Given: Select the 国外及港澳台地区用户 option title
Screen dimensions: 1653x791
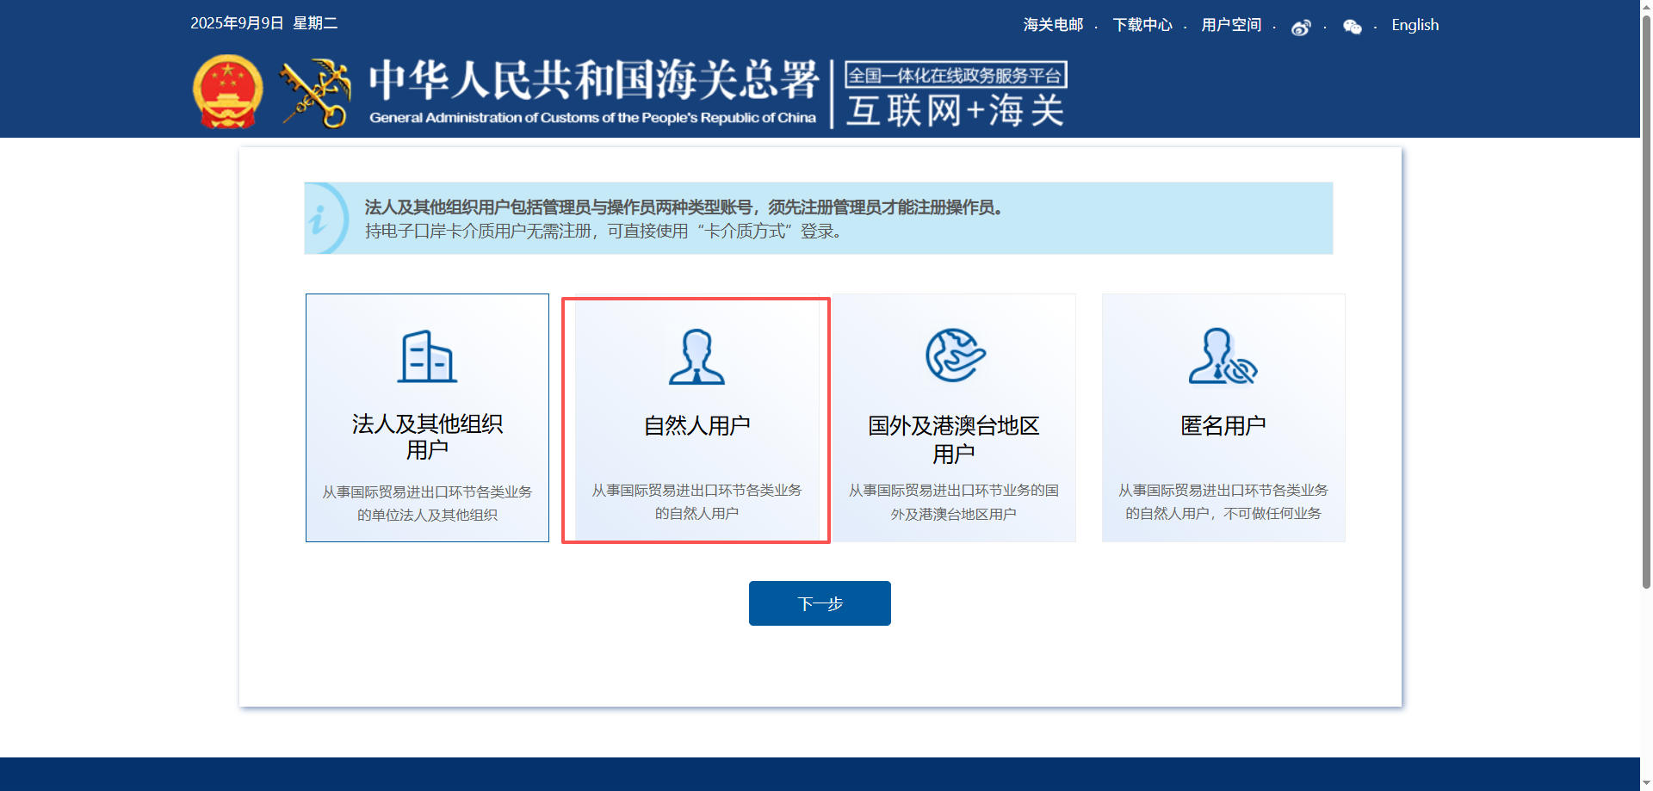Looking at the screenshot, I should (x=954, y=438).
